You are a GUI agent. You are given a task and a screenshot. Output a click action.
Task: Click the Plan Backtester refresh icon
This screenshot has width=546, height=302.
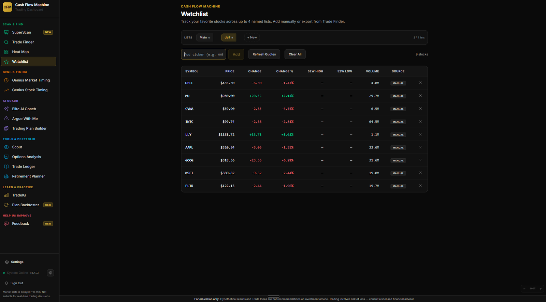[6, 205]
